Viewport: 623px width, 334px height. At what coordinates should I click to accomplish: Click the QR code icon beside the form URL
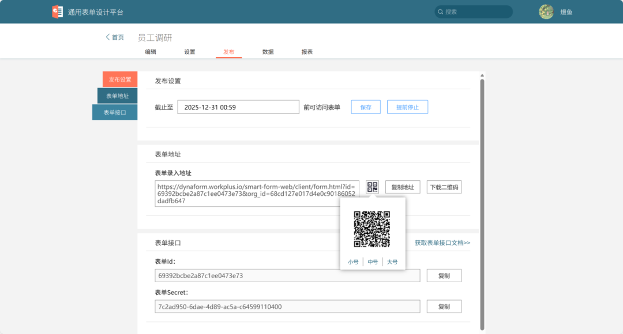click(372, 187)
